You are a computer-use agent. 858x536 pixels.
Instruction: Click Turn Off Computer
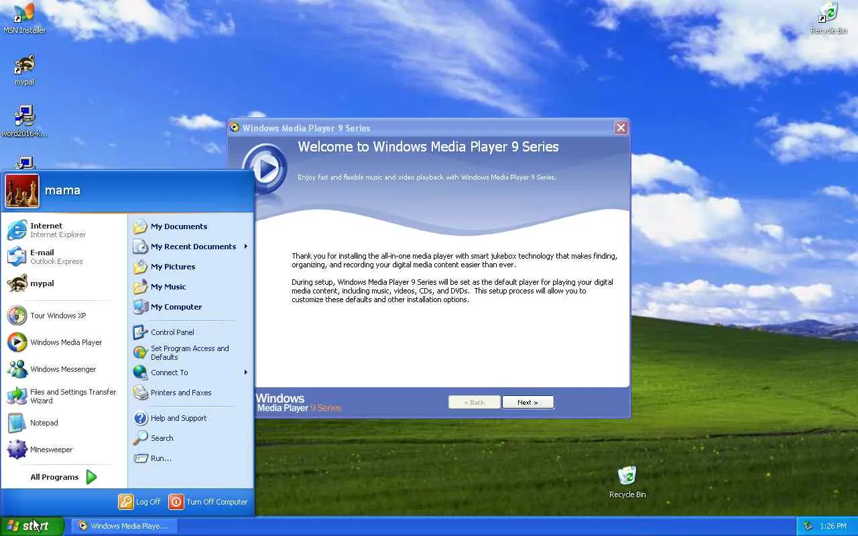pos(208,502)
